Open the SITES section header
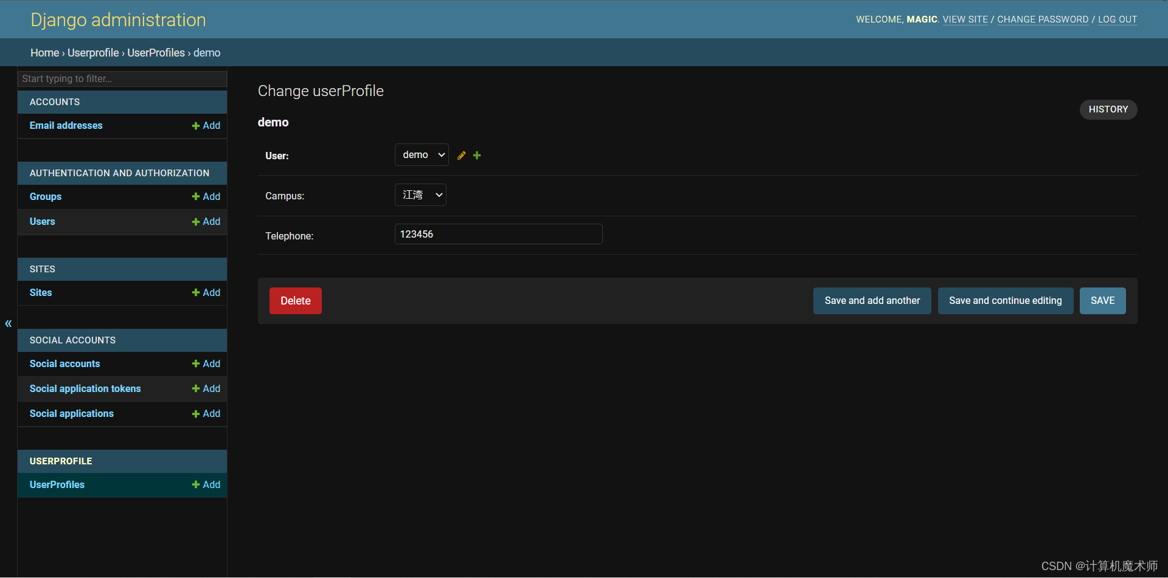Viewport: 1168px width, 578px height. pyautogui.click(x=43, y=269)
